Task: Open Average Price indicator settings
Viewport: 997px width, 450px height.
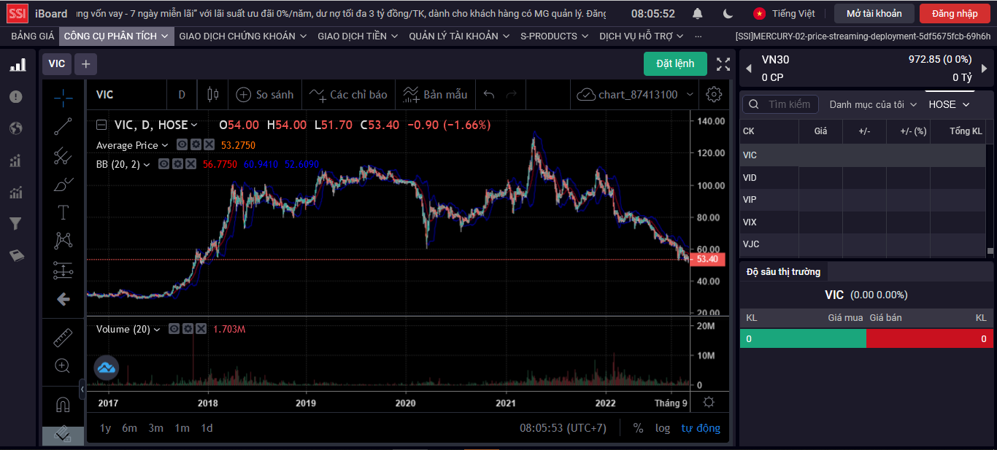Action: [x=196, y=145]
